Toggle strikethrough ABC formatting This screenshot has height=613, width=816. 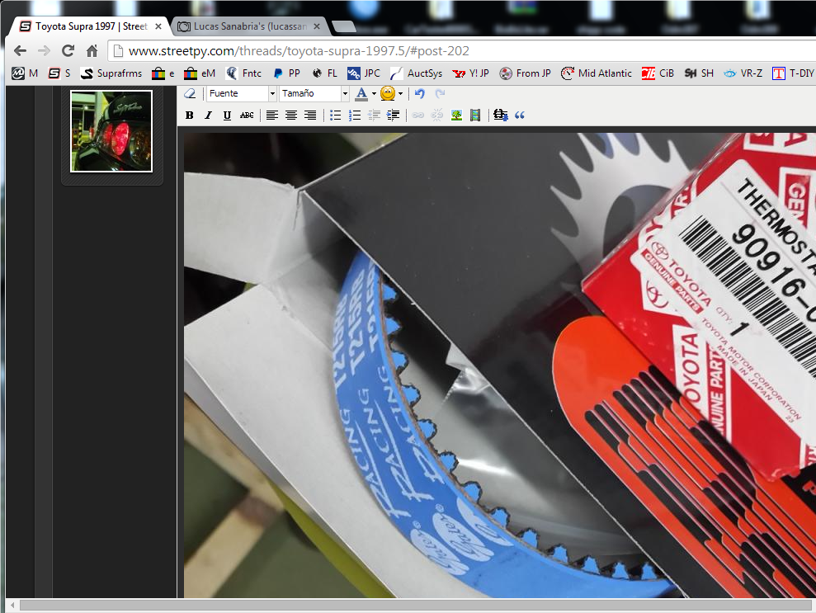[247, 116]
